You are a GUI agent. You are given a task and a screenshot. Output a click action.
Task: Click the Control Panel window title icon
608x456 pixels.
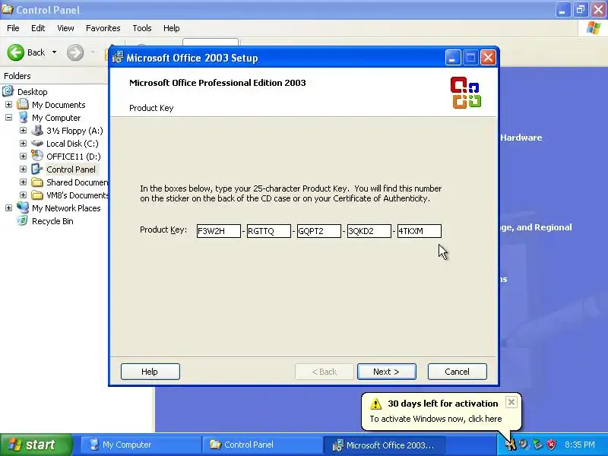[x=7, y=8]
